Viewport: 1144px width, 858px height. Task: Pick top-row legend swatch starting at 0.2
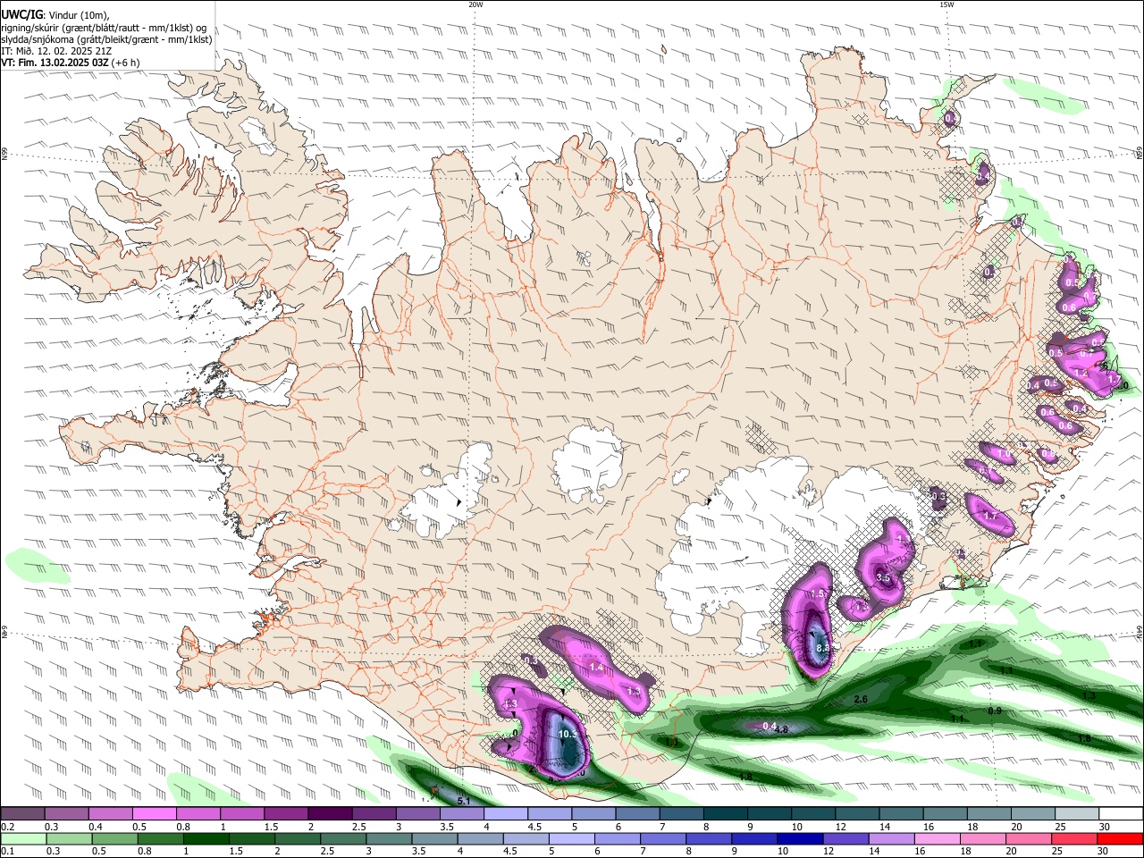click(x=22, y=814)
